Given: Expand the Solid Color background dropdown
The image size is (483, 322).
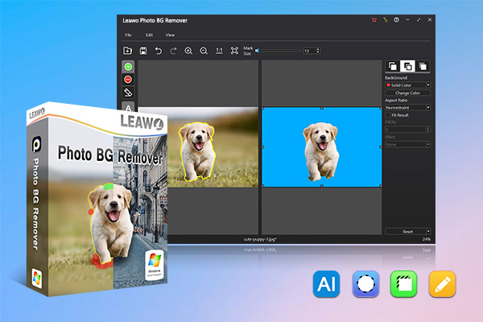Looking at the screenshot, I should click(428, 85).
